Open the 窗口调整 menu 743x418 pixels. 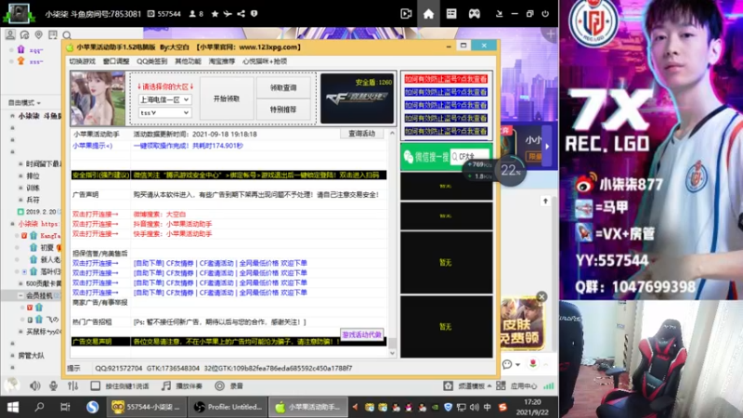116,61
